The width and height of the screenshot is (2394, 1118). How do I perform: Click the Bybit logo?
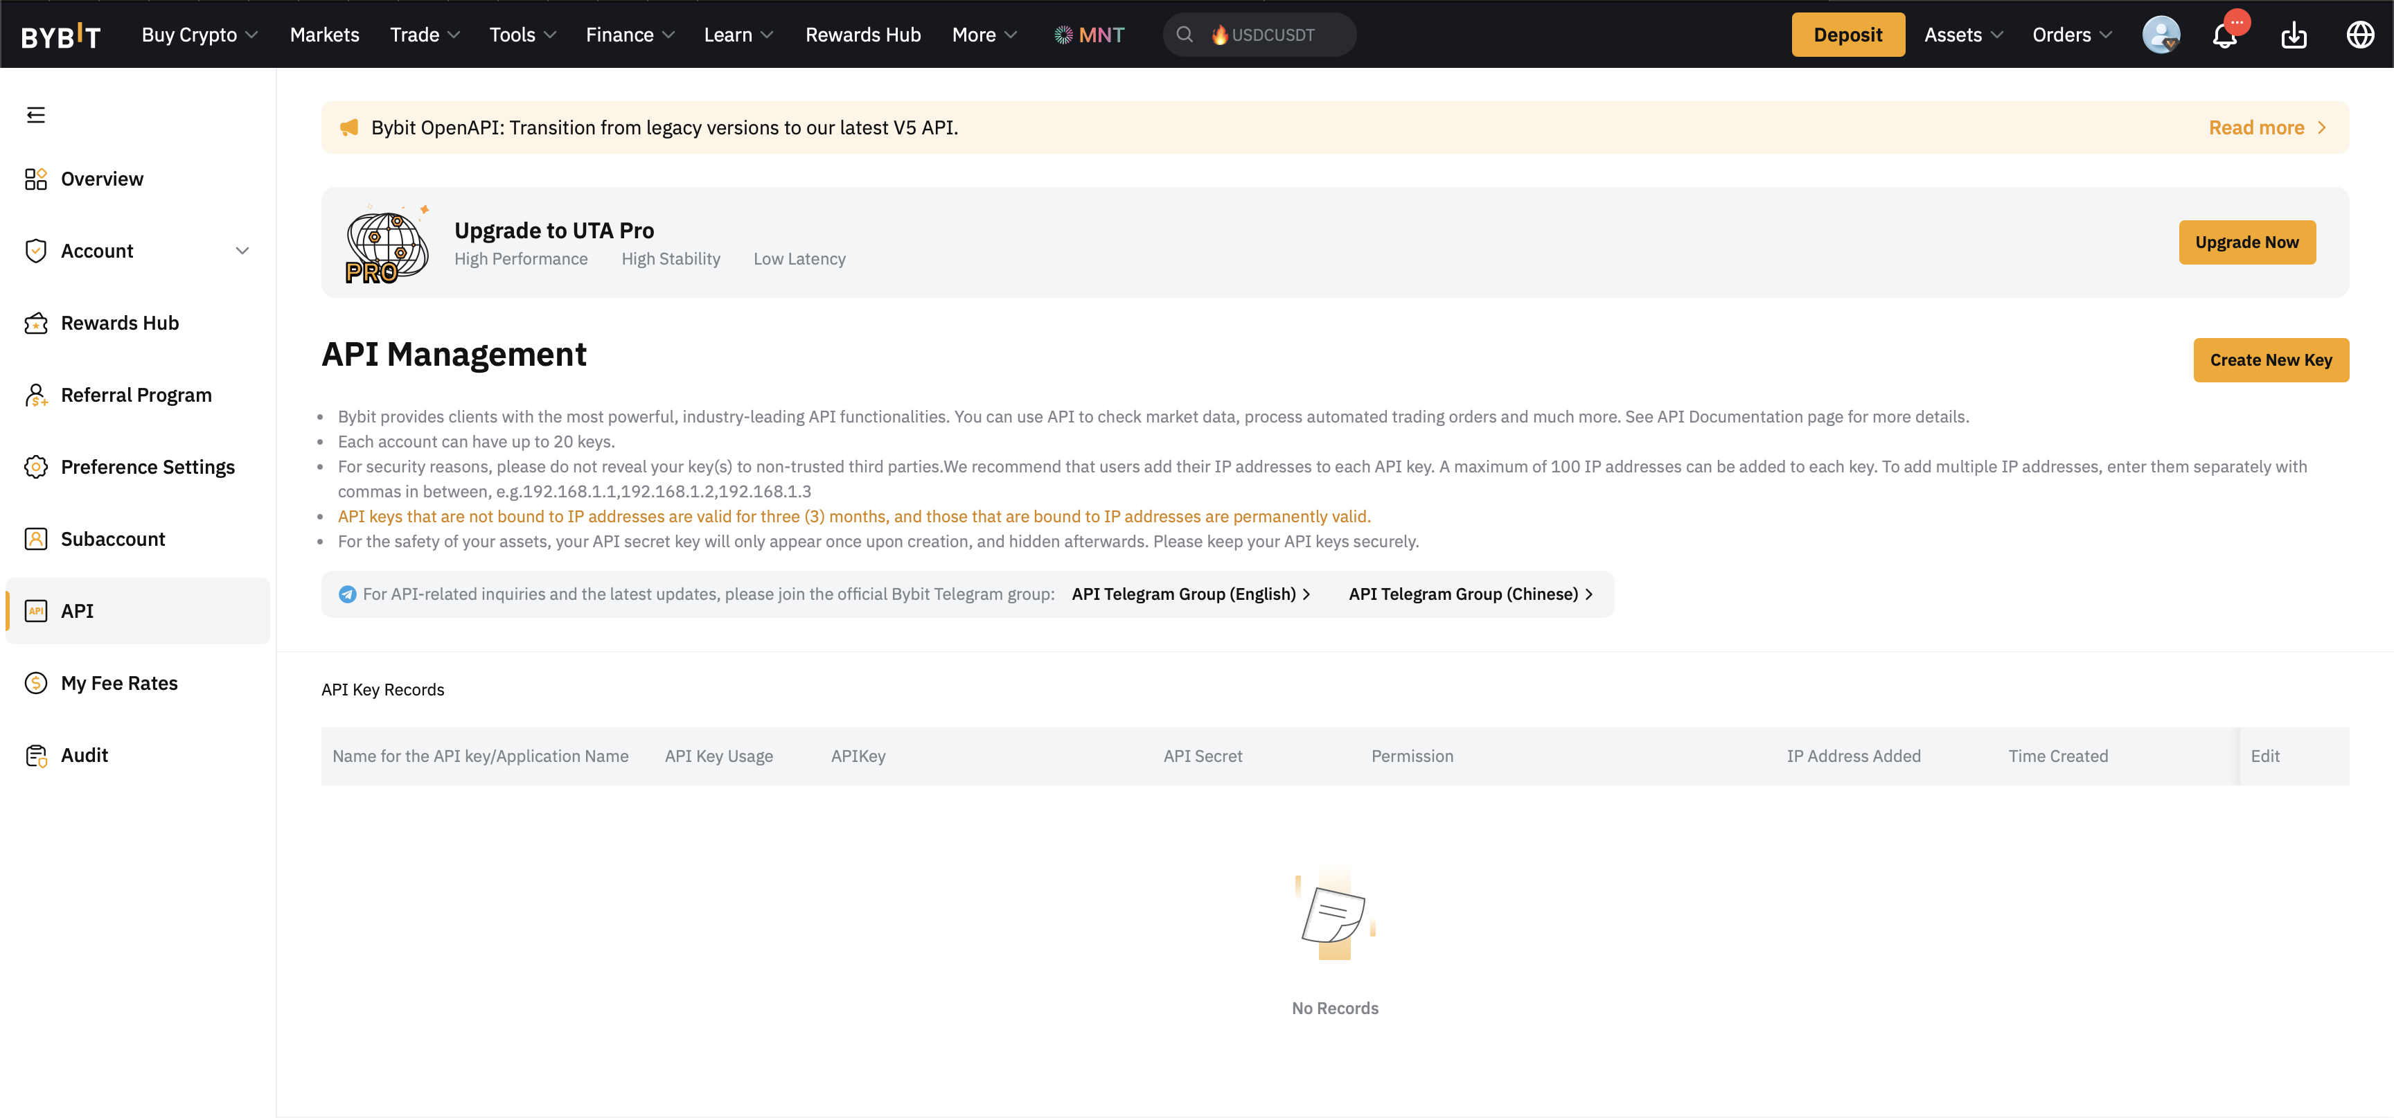point(62,35)
